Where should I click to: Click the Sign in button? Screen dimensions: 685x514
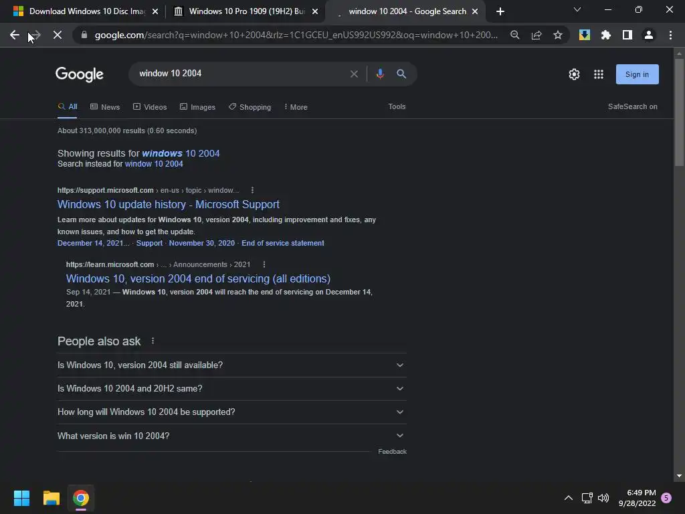[637, 74]
